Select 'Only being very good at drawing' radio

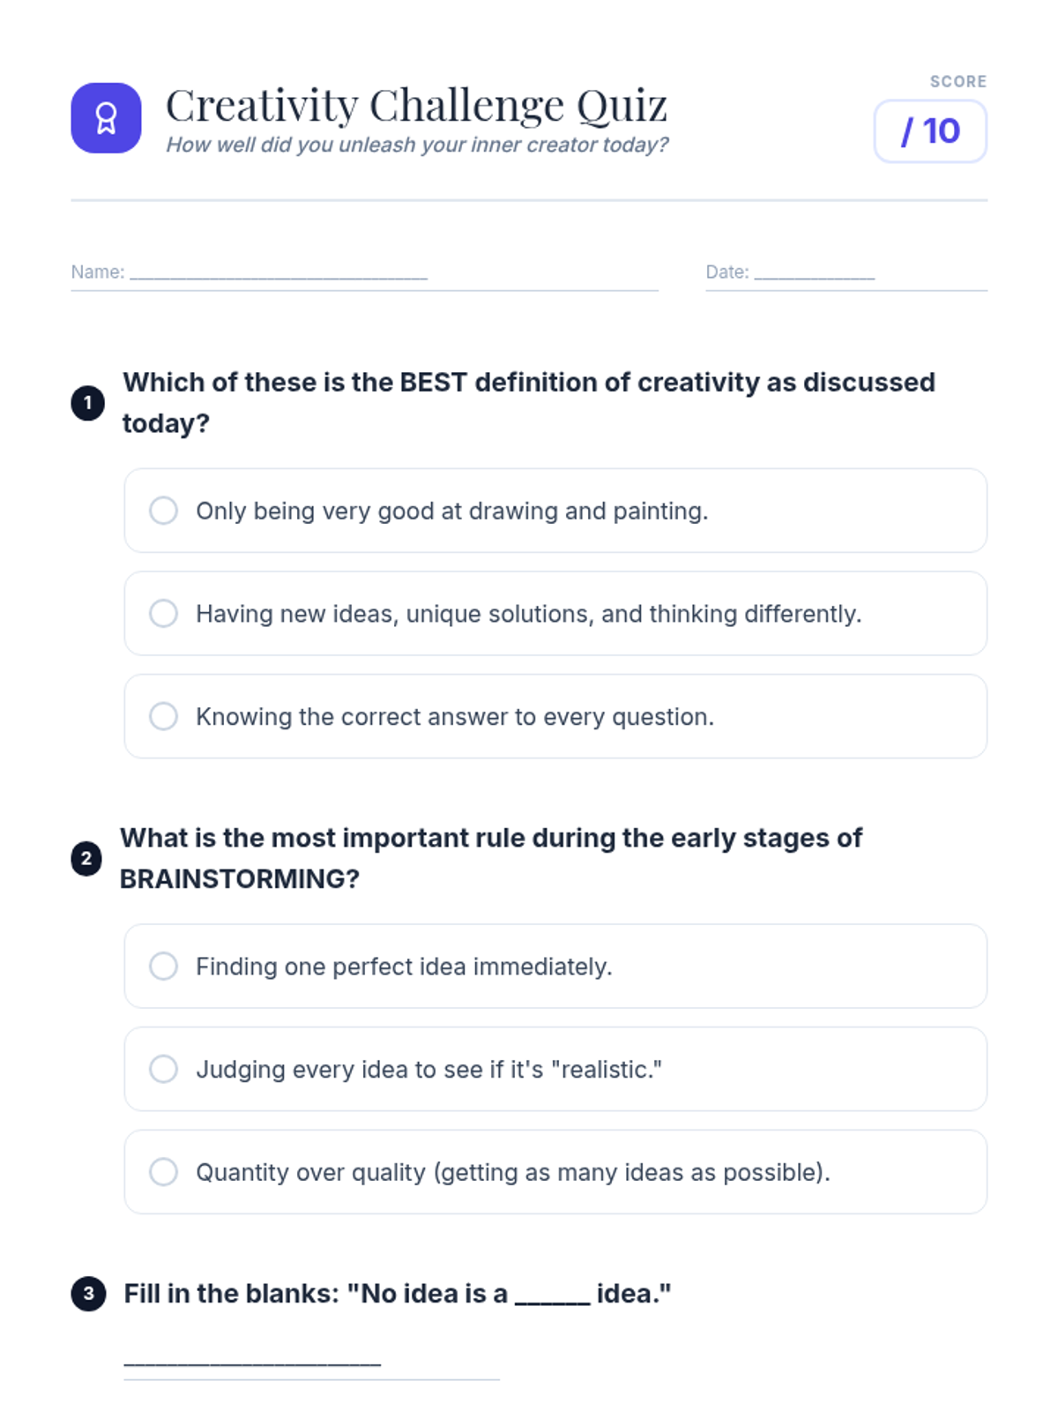[163, 511]
